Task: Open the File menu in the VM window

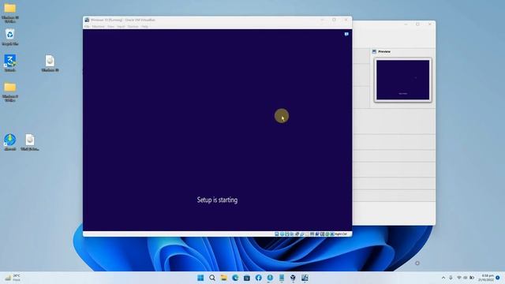Action: (87, 26)
